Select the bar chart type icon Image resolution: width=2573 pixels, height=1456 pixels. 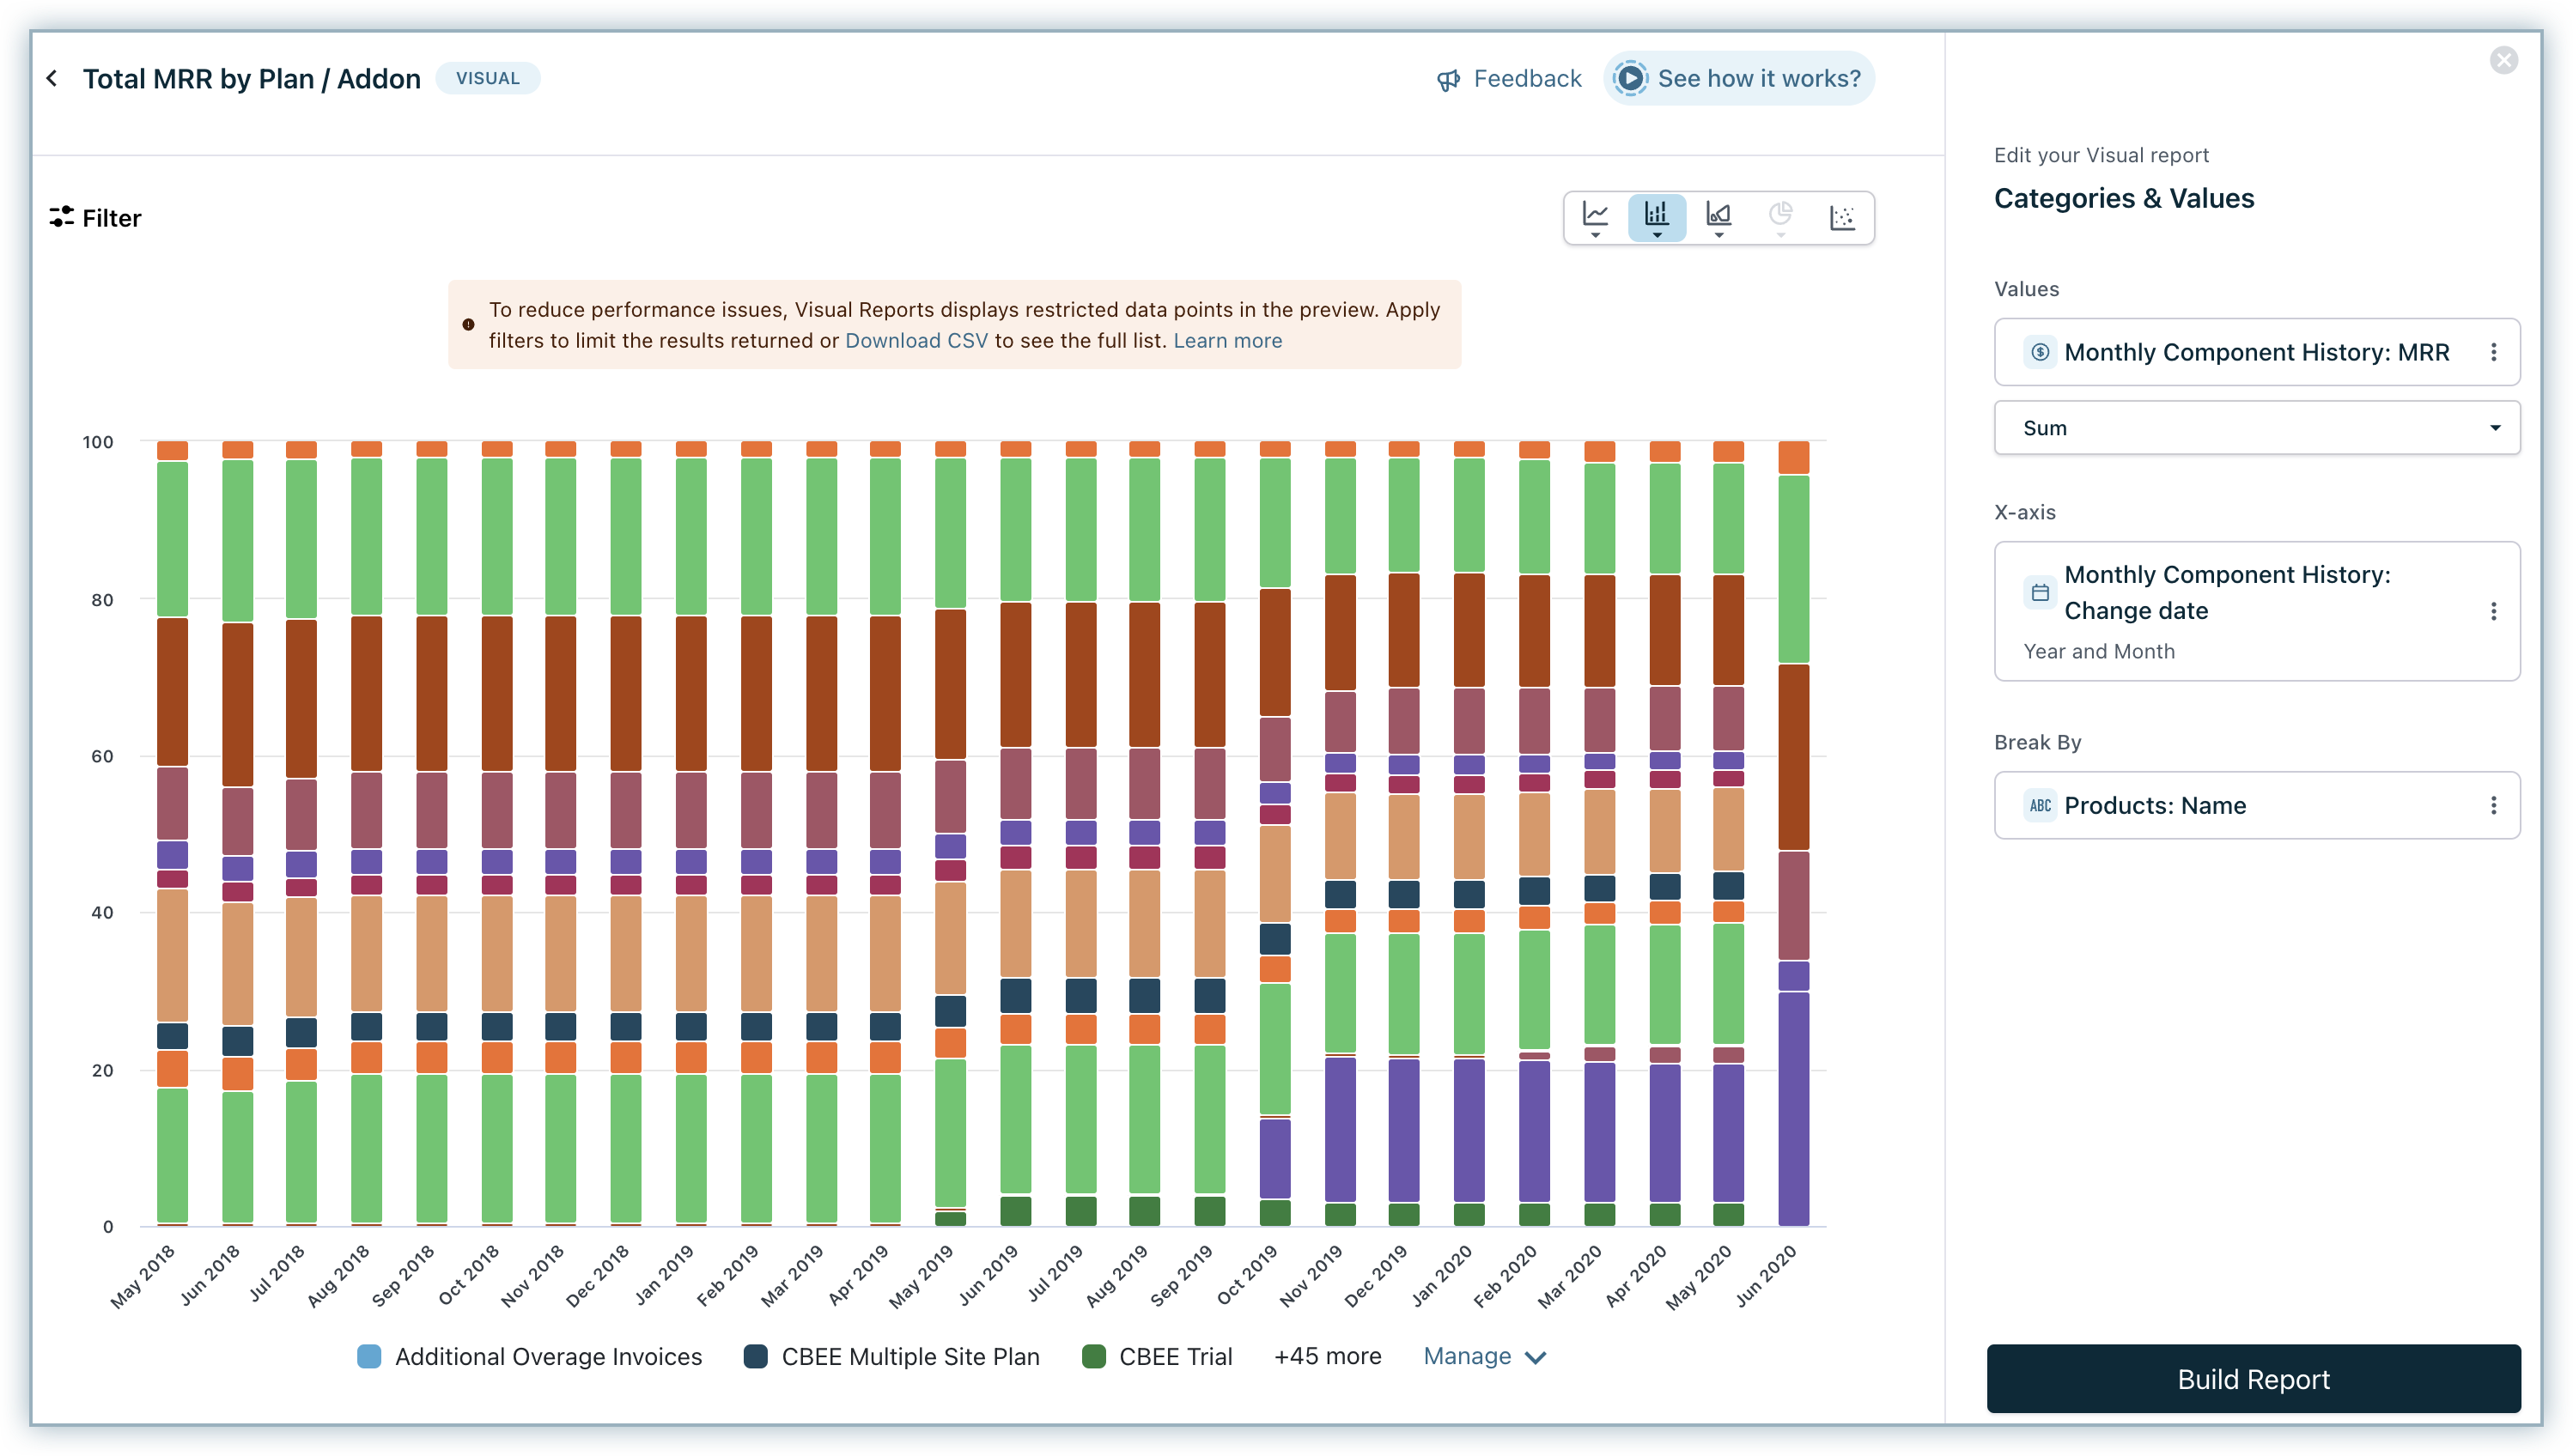click(x=1657, y=216)
